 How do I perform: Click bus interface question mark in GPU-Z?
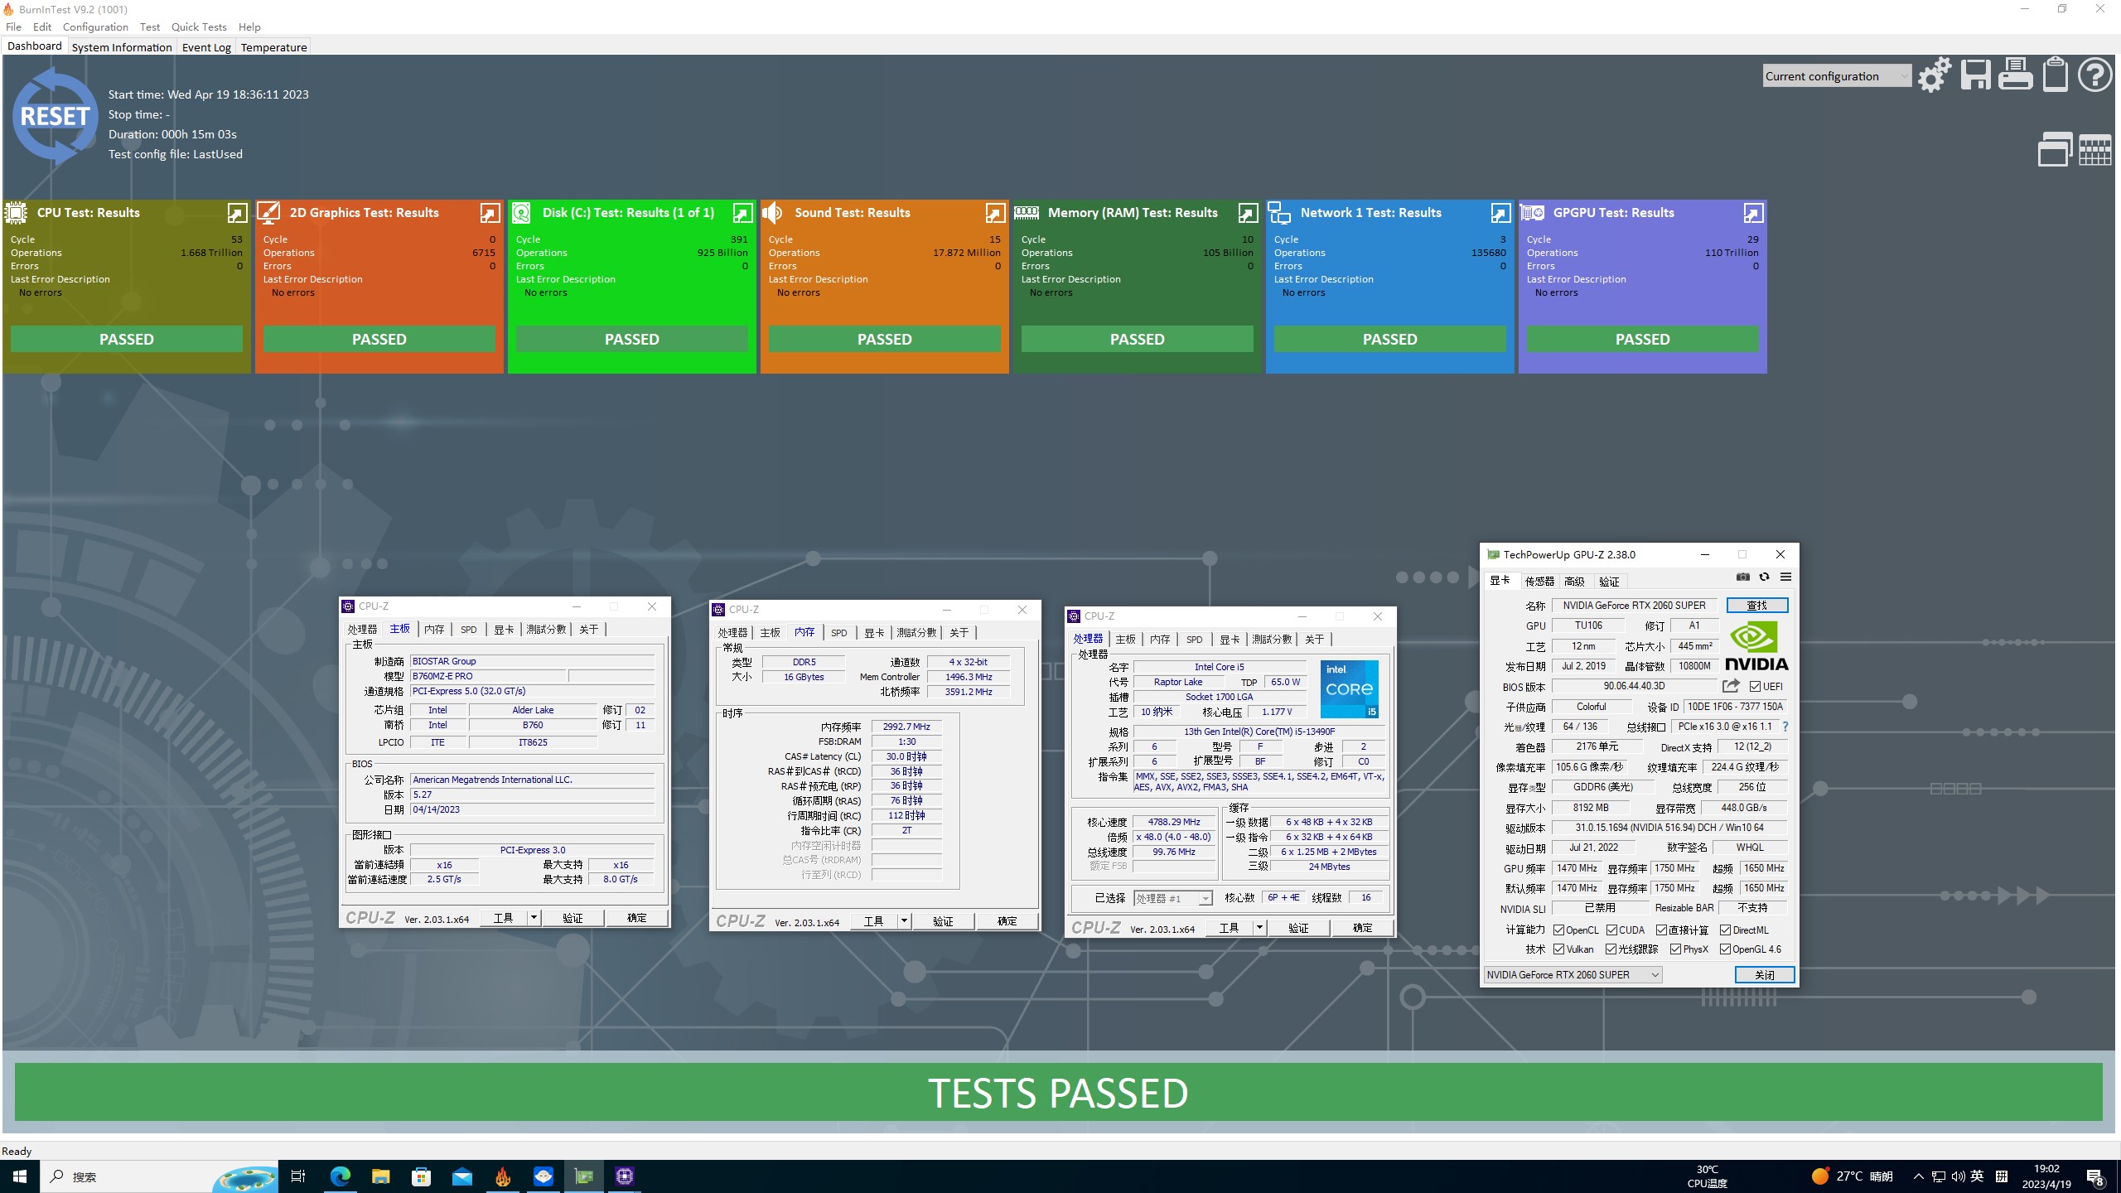click(1785, 727)
